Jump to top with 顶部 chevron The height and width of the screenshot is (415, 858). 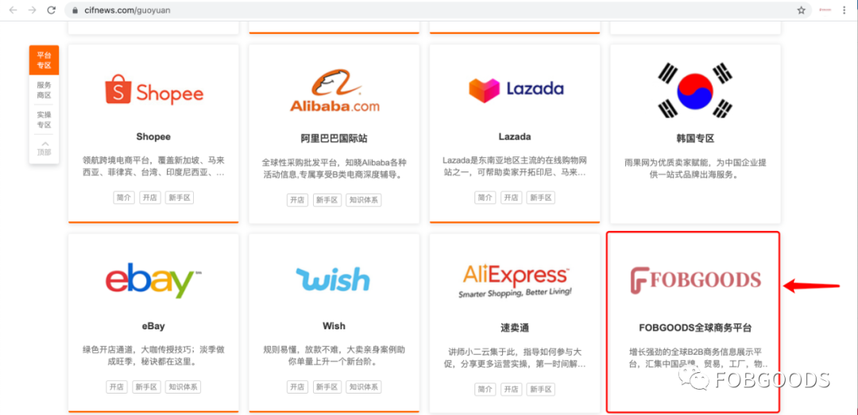44,148
